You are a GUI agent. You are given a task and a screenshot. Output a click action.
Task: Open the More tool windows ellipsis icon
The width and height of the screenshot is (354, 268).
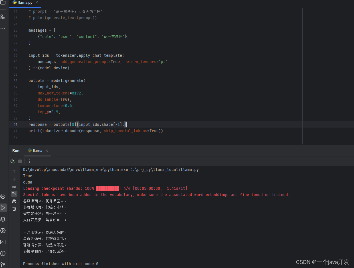click(x=3, y=28)
